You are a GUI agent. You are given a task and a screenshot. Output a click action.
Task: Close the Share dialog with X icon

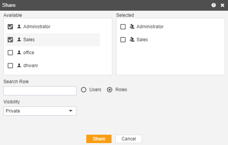click(x=222, y=5)
